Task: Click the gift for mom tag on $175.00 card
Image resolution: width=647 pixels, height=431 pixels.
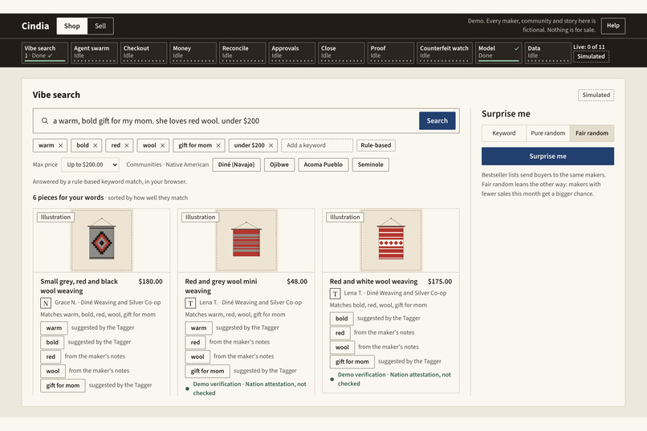Action: 352,362
